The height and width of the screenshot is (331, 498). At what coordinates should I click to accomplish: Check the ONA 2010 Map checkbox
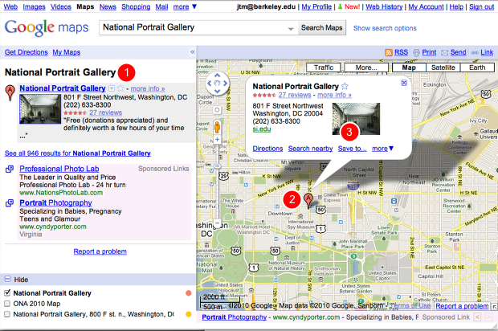tap(7, 304)
